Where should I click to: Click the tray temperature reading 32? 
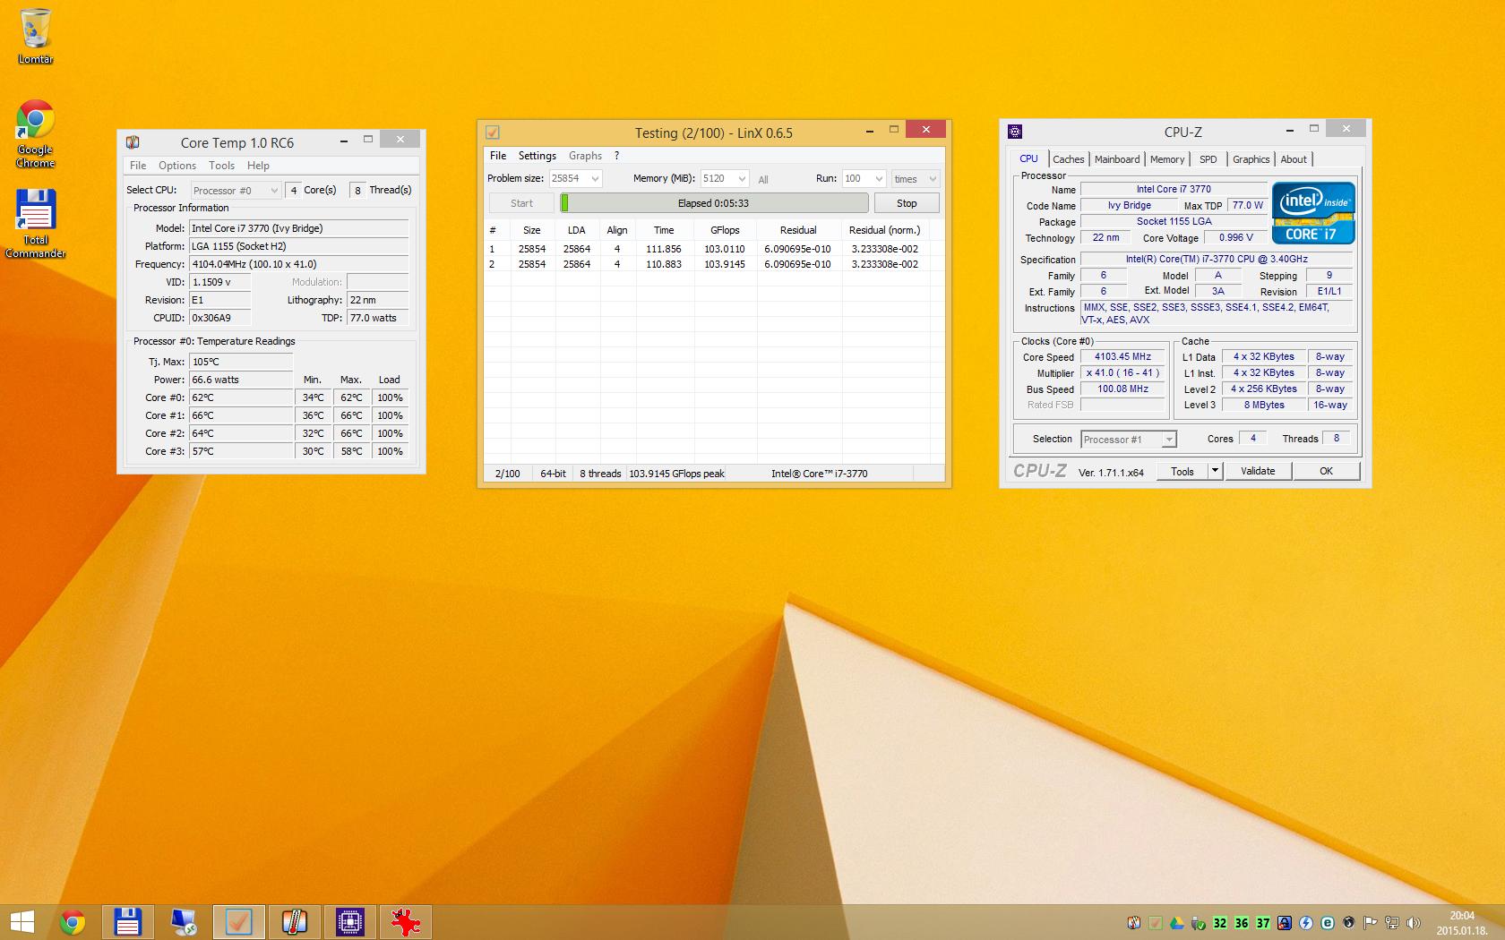(x=1220, y=923)
